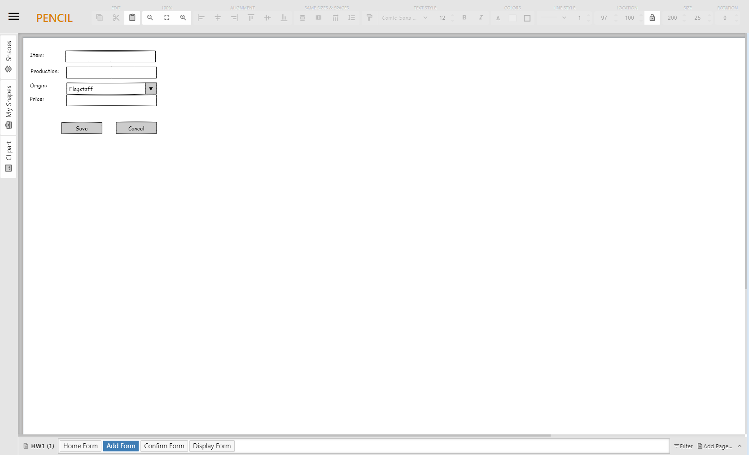
Task: Select the Add Form page tab
Action: pos(121,446)
